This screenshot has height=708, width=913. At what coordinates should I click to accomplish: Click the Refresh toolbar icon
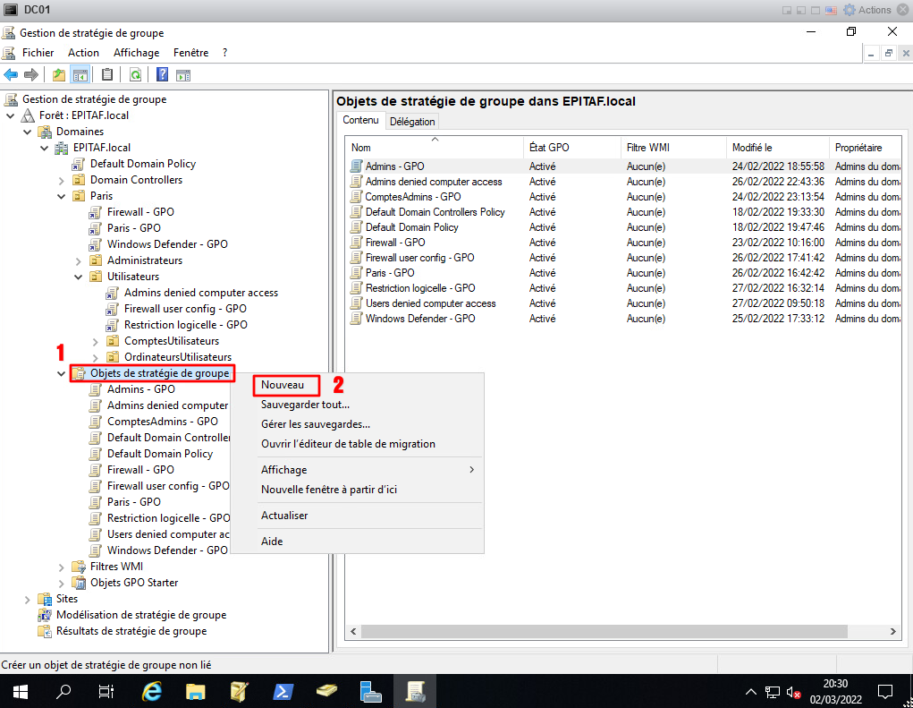[135, 74]
